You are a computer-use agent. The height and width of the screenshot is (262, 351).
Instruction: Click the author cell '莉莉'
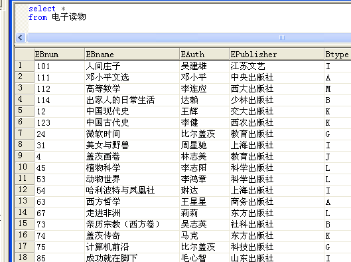[204, 213]
